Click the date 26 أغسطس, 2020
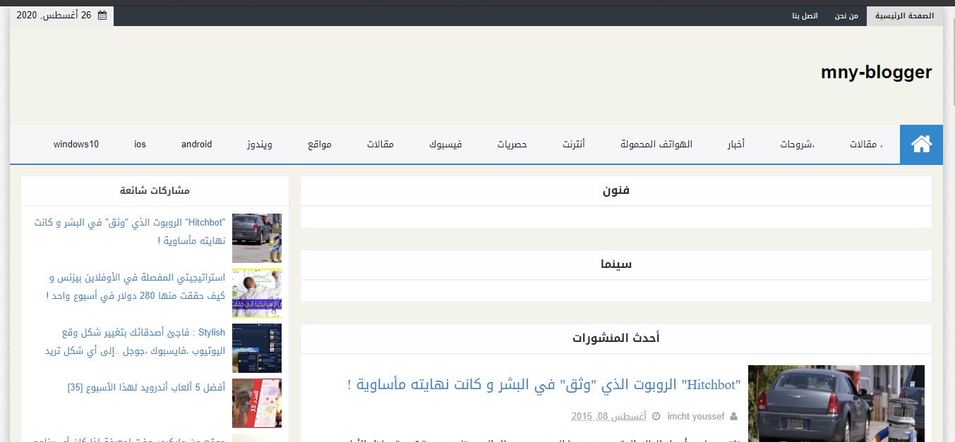The width and height of the screenshot is (955, 442). tap(54, 15)
